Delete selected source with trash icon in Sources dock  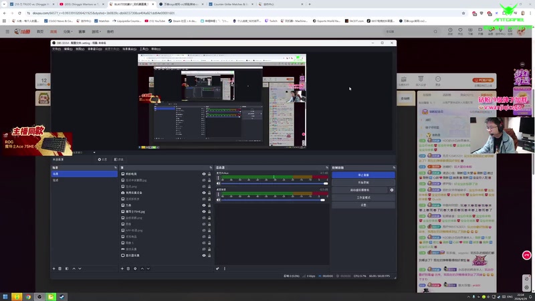pos(128,269)
